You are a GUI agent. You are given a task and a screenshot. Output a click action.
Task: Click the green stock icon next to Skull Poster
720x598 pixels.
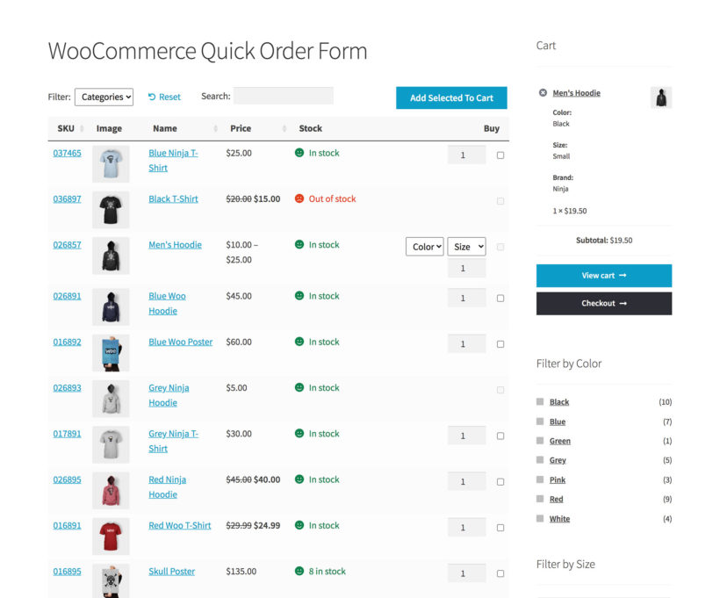click(299, 571)
